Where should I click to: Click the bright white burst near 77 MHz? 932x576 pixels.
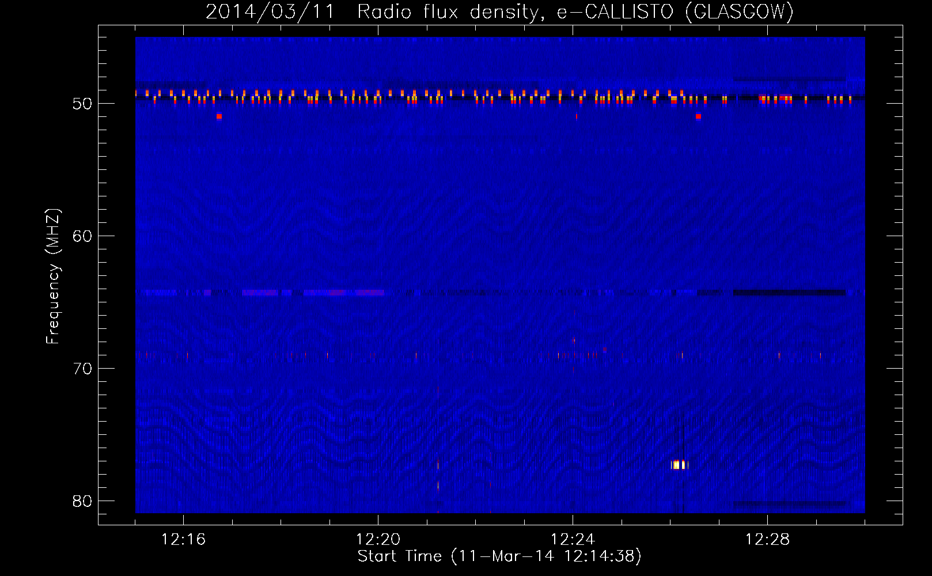679,465
